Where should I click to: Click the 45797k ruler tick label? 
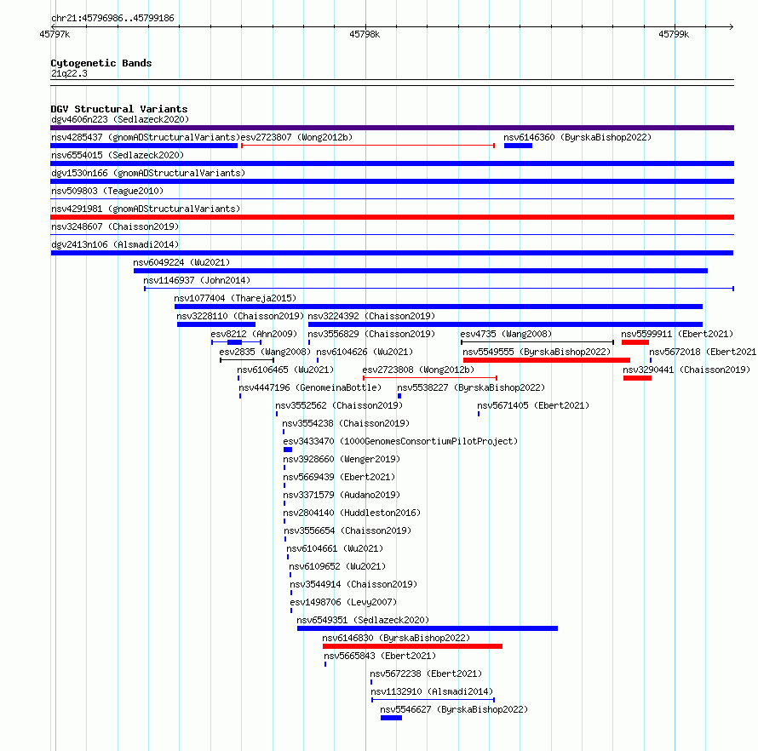click(55, 34)
